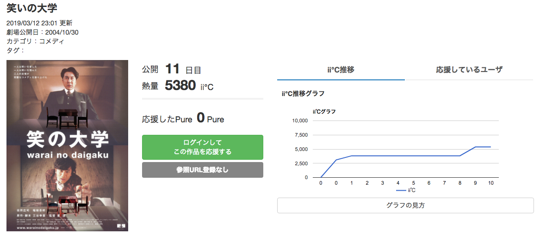This screenshot has height=235, width=540.
Task: Toggle the ii°C legend entry below the graph
Action: point(406,190)
